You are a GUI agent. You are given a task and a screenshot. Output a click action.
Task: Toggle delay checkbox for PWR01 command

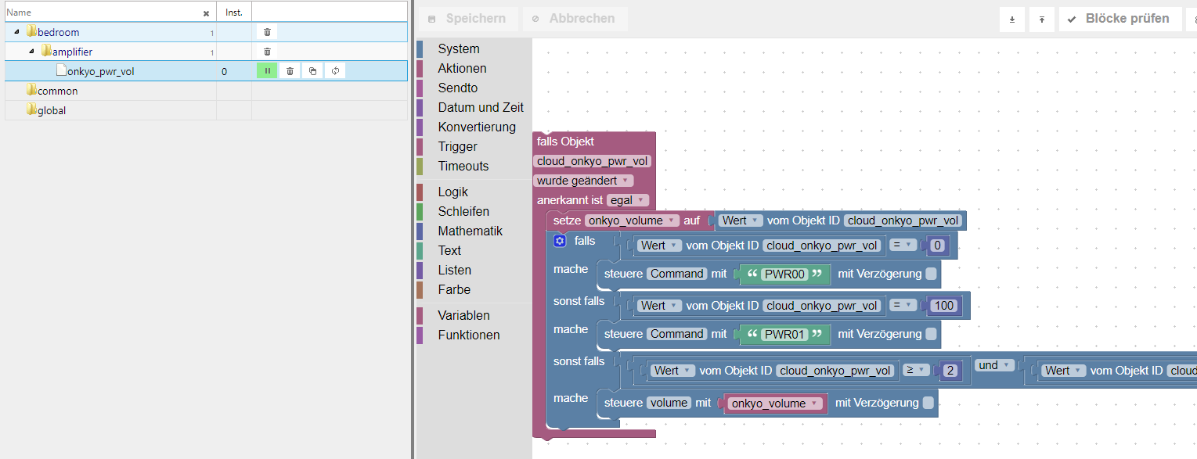[931, 334]
